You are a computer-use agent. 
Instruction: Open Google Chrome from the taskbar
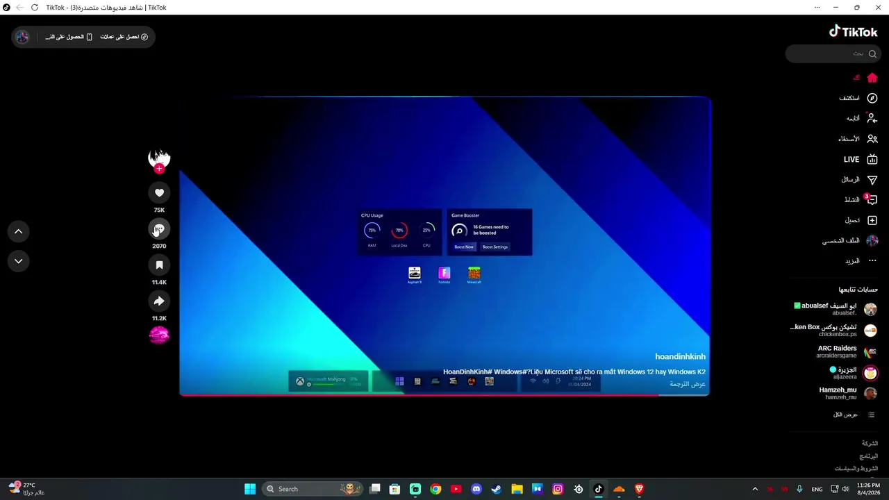point(435,489)
